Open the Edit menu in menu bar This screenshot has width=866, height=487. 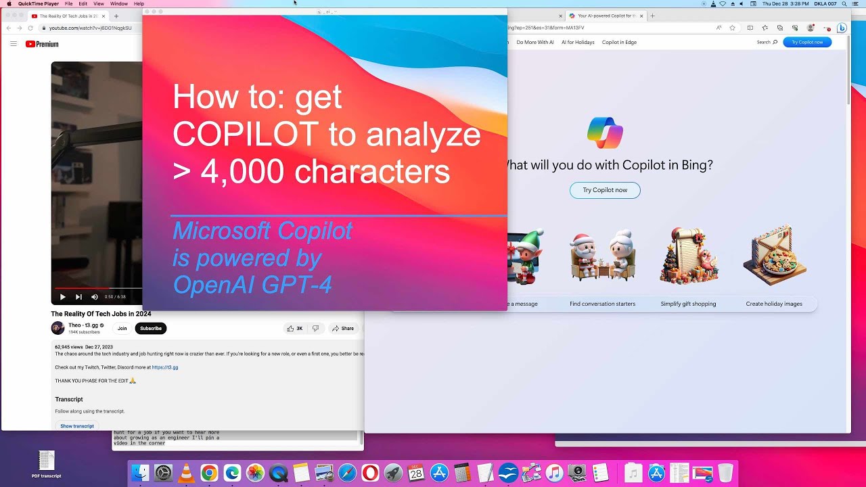pos(83,3)
